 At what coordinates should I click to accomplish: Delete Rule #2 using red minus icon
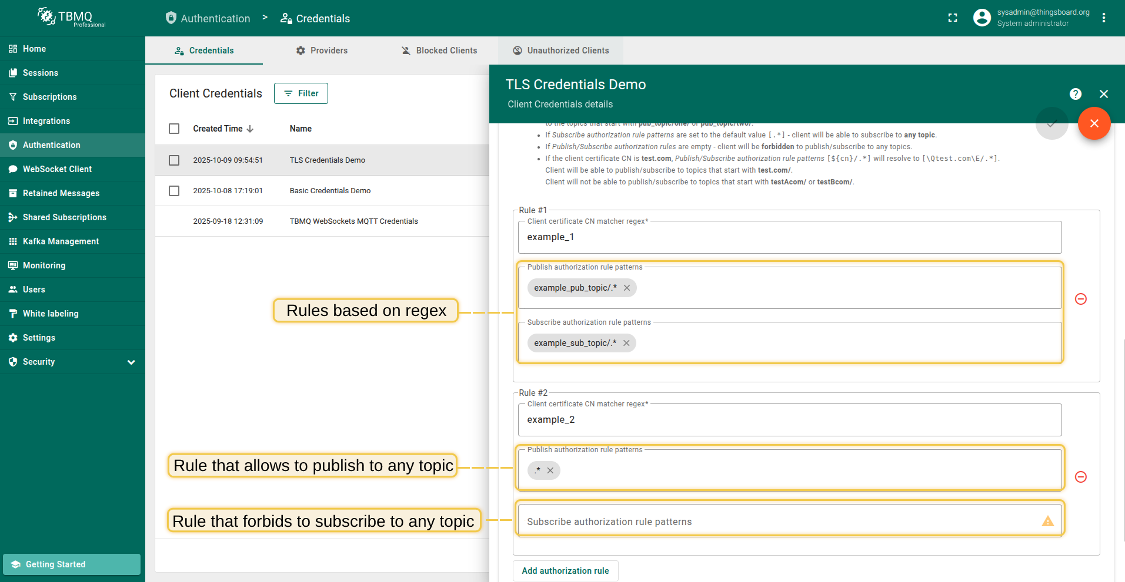tap(1080, 477)
